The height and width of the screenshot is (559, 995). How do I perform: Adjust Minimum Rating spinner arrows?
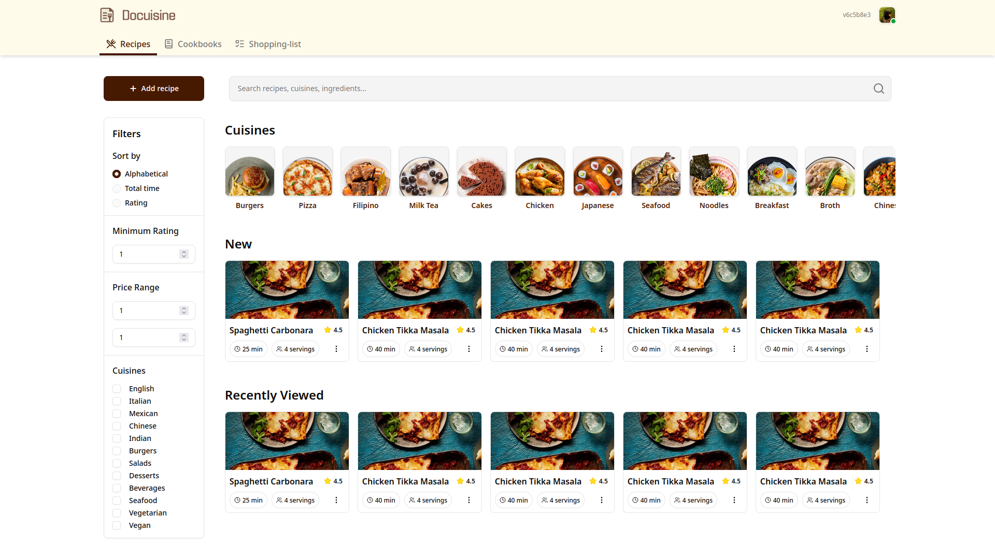click(183, 254)
